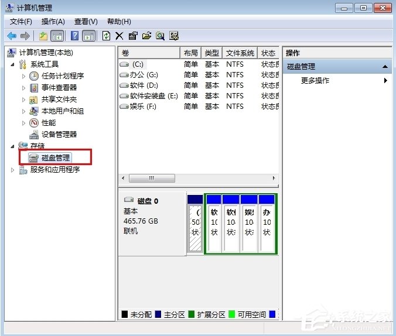Click the Settings list toolbar icon

[174, 36]
